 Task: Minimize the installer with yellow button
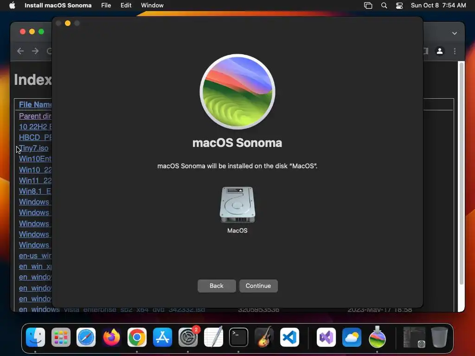68,23
